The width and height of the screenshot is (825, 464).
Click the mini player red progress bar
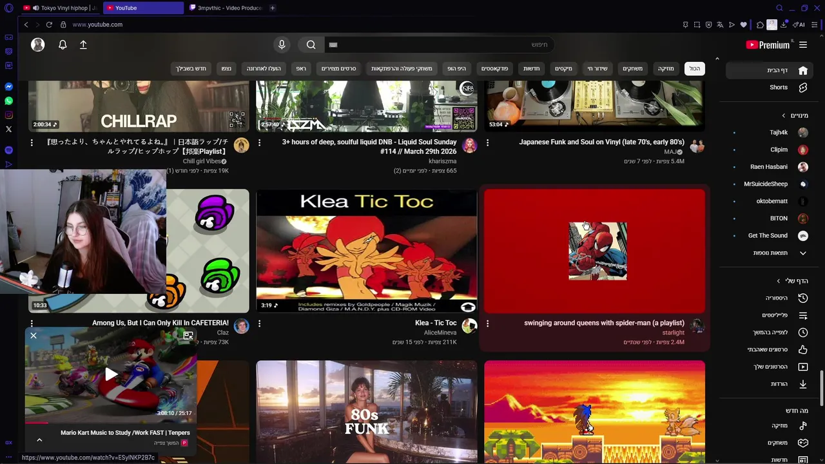(37, 423)
